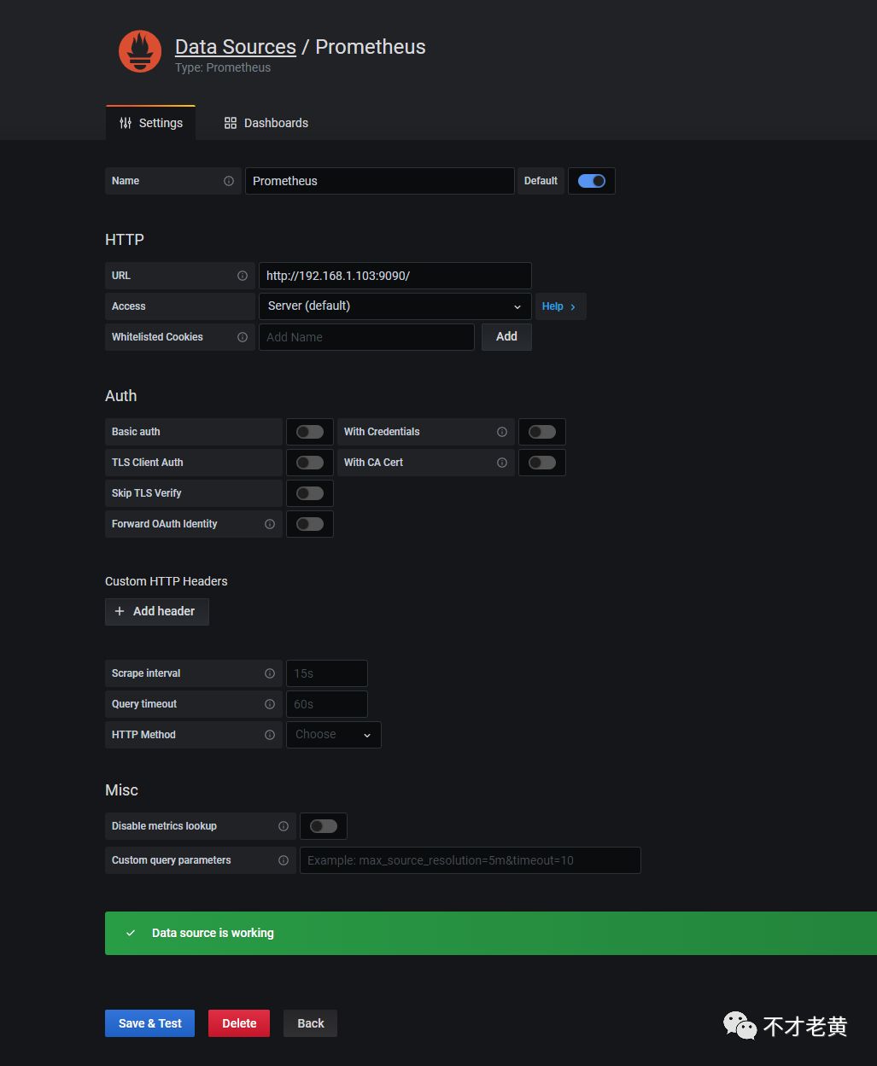Toggle Disable metrics lookup switch
Viewport: 877px width, 1066px height.
pyautogui.click(x=324, y=826)
